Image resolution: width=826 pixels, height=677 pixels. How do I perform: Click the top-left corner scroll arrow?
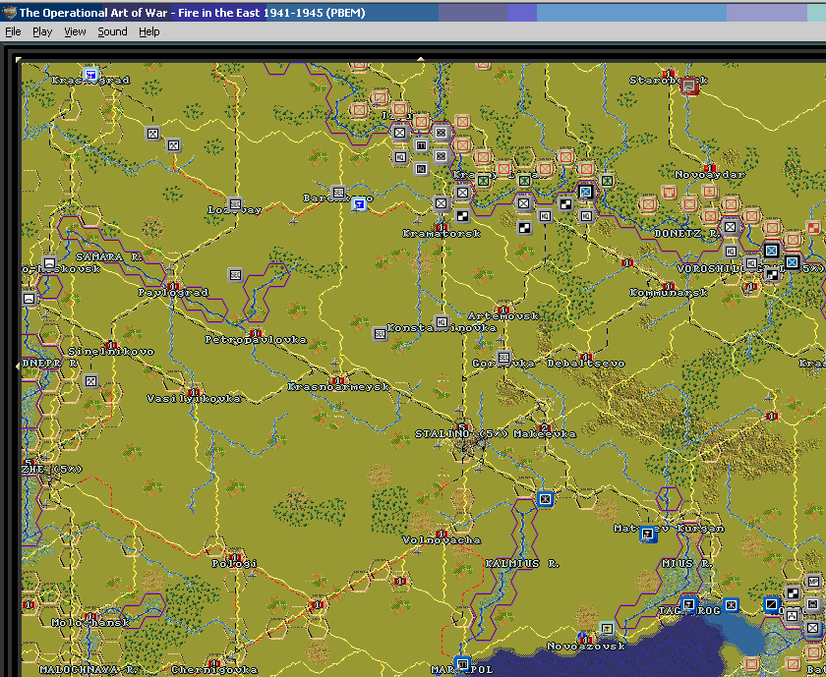pos(19,60)
